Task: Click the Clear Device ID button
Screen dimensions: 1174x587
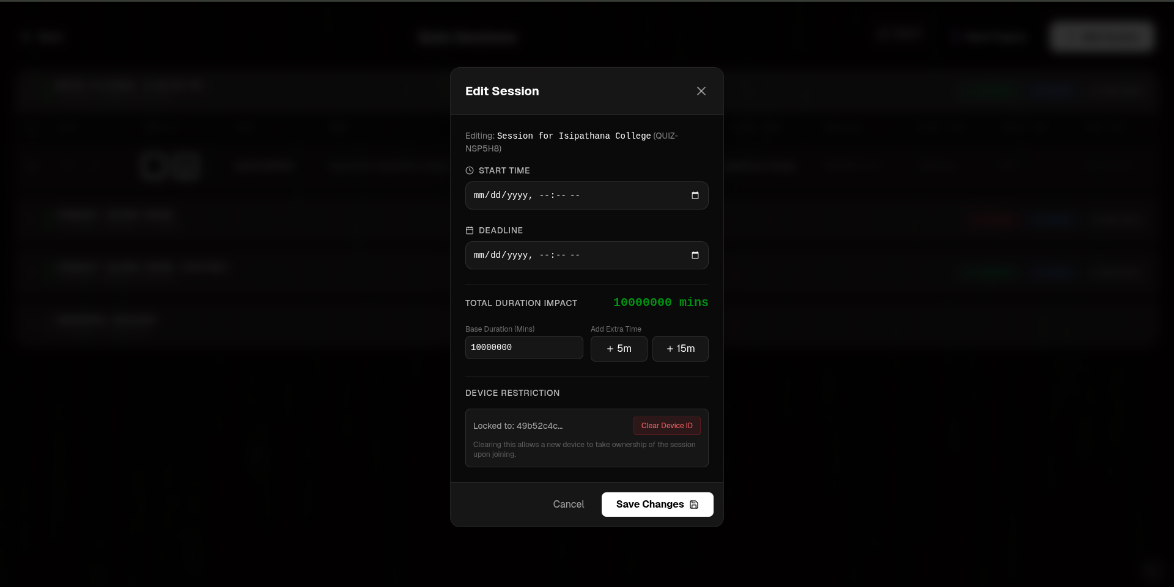Action: coord(666,425)
